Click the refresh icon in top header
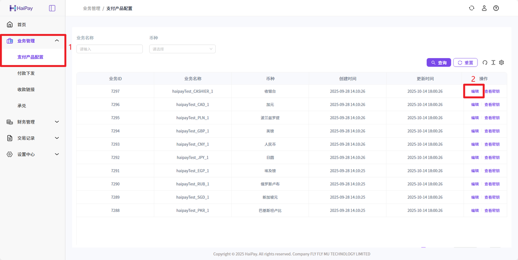Viewport: 518px width, 260px height. 471,8
